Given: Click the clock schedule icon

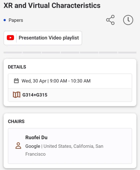Looking at the screenshot, I should pyautogui.click(x=128, y=20).
